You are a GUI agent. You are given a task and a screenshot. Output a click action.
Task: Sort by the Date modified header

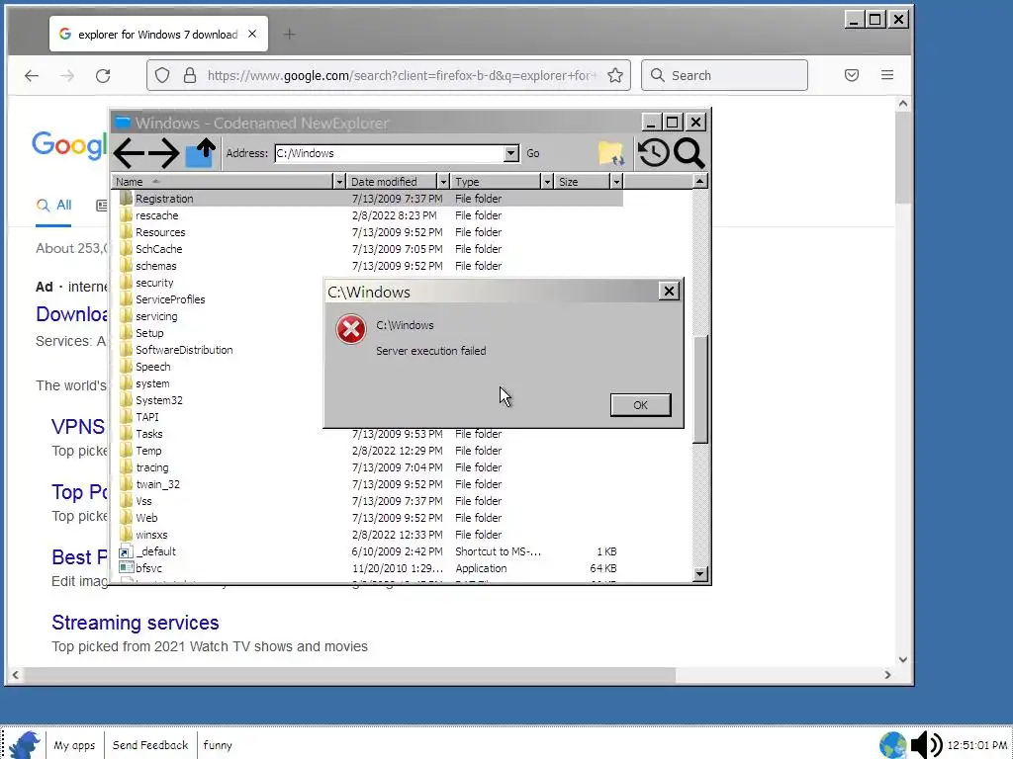tap(392, 182)
